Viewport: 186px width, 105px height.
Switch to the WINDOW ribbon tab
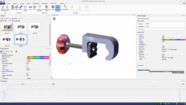tap(62, 3)
